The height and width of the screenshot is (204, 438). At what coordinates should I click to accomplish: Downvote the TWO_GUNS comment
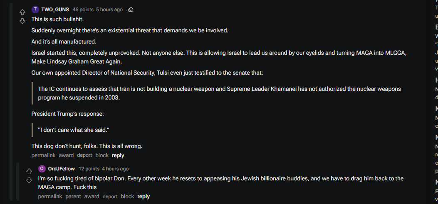point(22,22)
